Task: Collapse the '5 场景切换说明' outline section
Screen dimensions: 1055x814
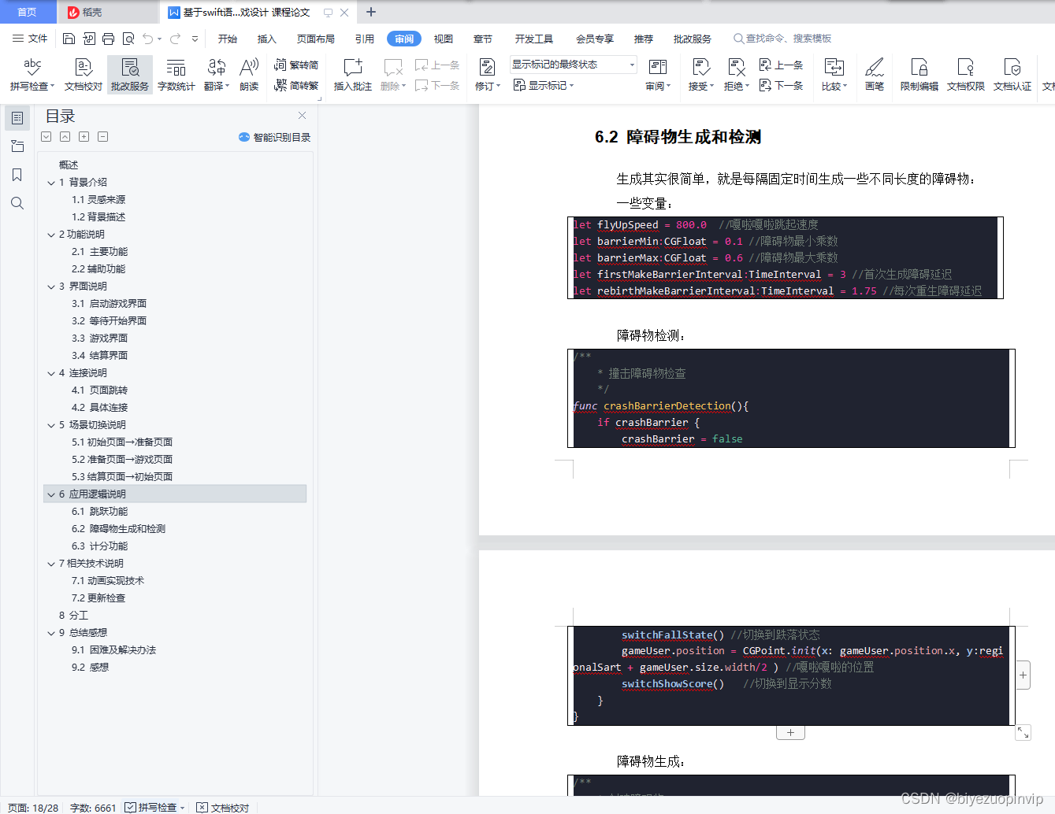Action: click(x=51, y=425)
